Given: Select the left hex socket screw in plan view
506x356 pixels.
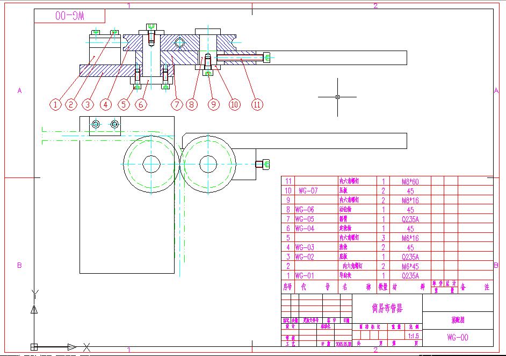Looking at the screenshot, I should [x=96, y=124].
